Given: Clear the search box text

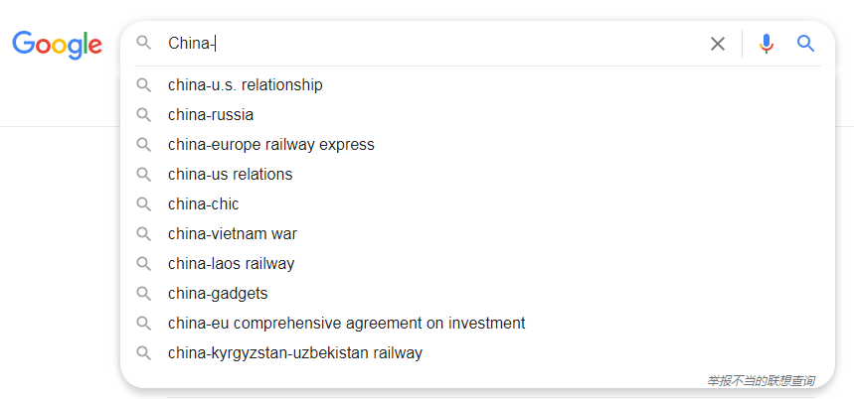Looking at the screenshot, I should click(x=718, y=44).
